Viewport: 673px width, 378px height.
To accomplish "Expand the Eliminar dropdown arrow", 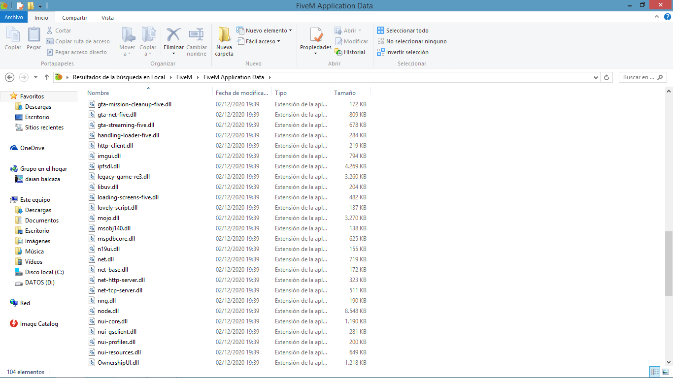I will coord(173,54).
